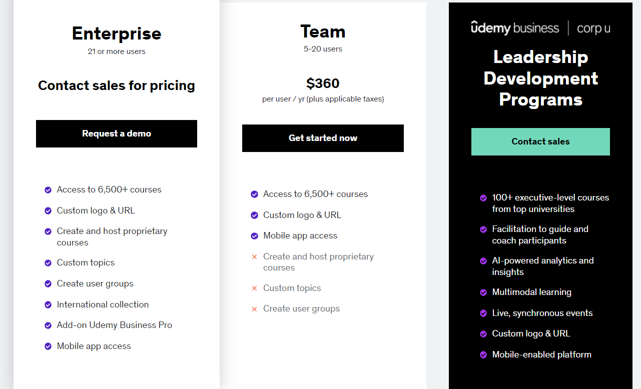
Task: Click checkmark icon beside Enterprise Custom topics
Action: (x=48, y=263)
